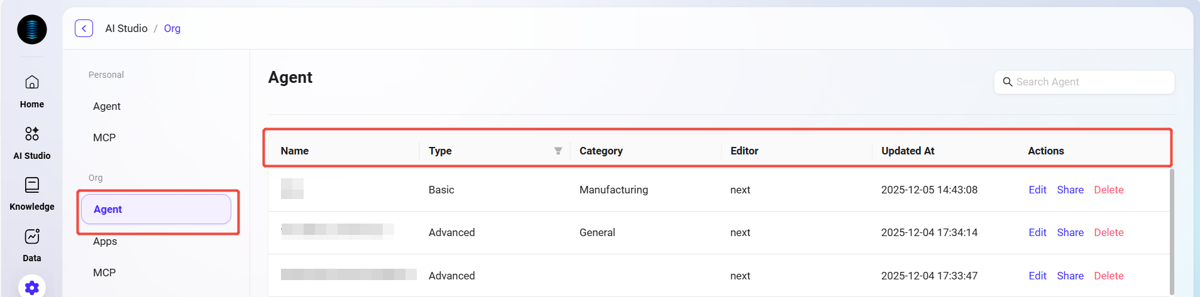Screen dimensions: 1200x297
Task: Click the search magnifier icon
Action: [1007, 82]
